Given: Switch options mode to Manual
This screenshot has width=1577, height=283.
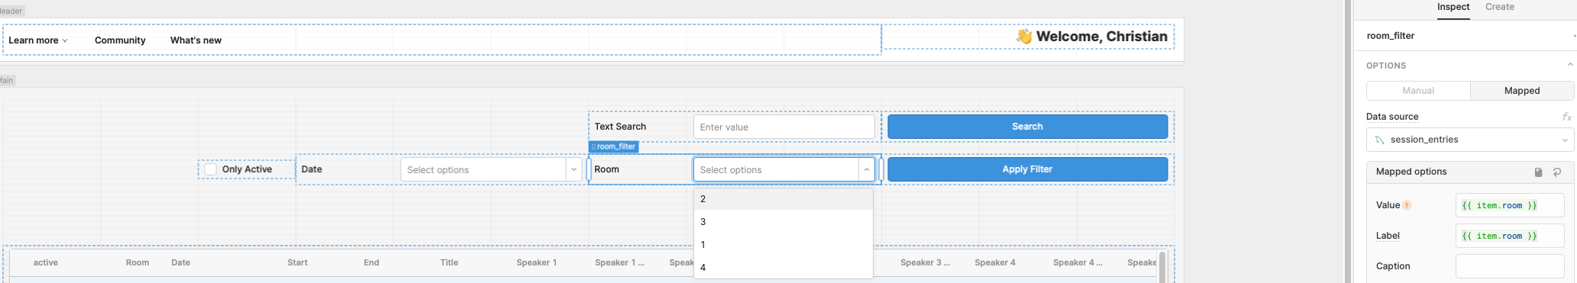Looking at the screenshot, I should (x=1418, y=91).
